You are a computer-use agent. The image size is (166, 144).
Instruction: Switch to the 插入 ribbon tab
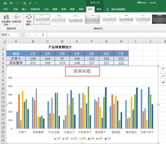(24, 9)
